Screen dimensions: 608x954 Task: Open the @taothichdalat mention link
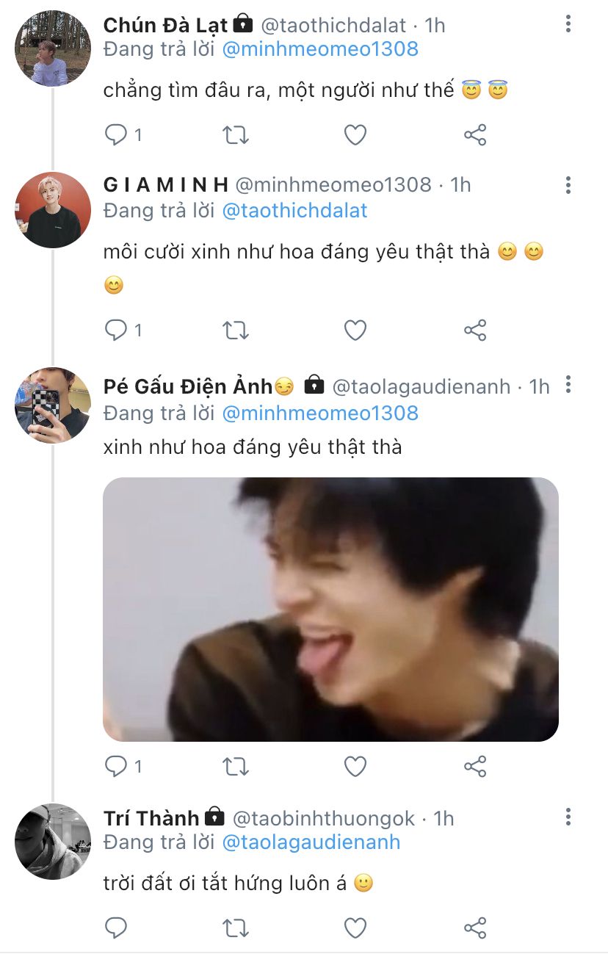pos(294,211)
